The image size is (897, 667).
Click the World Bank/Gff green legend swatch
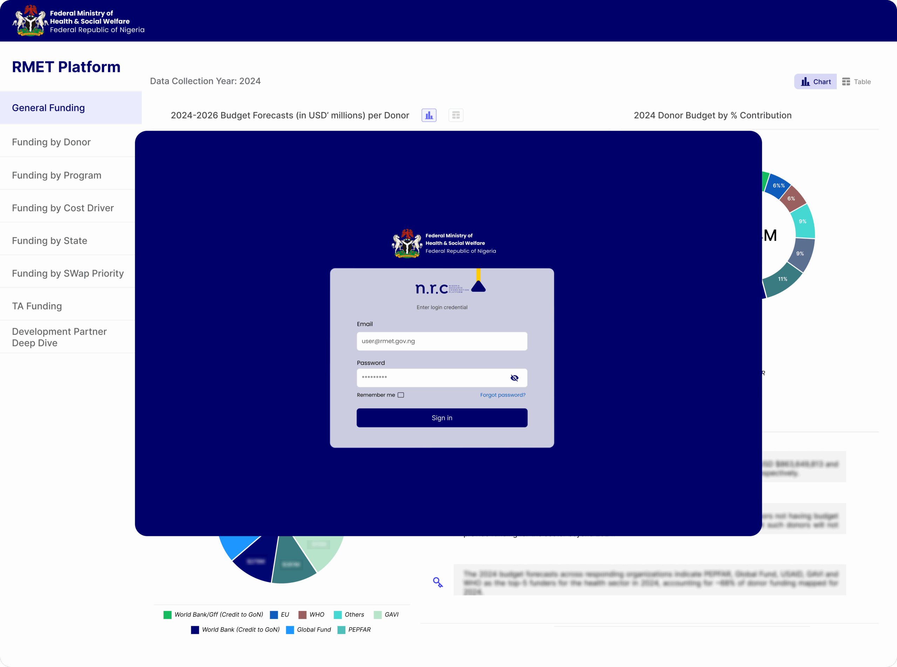[167, 614]
